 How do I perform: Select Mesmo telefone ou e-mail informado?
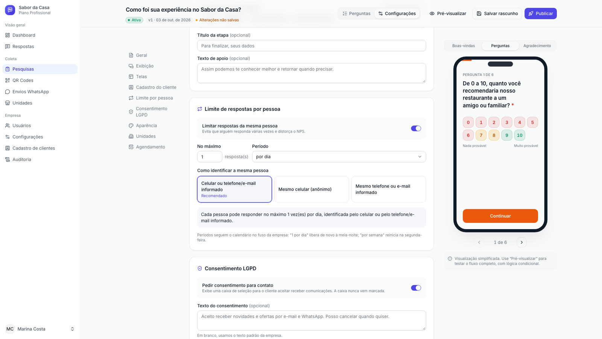click(x=389, y=189)
